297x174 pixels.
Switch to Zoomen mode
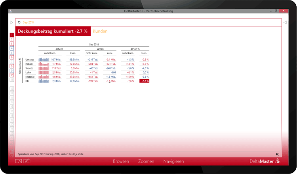146,161
